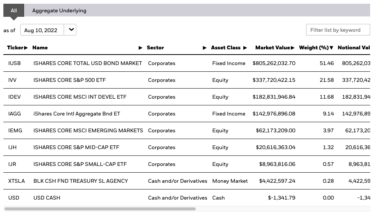Select the IEMG ticker cell
The height and width of the screenshot is (216, 375).
click(15, 130)
